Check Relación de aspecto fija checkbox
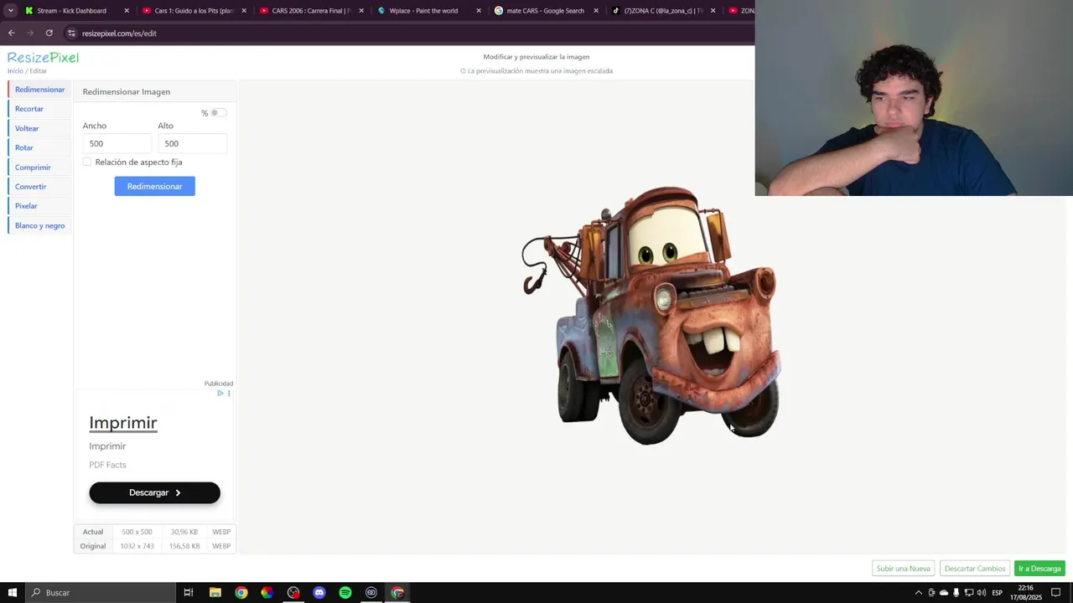 87,162
